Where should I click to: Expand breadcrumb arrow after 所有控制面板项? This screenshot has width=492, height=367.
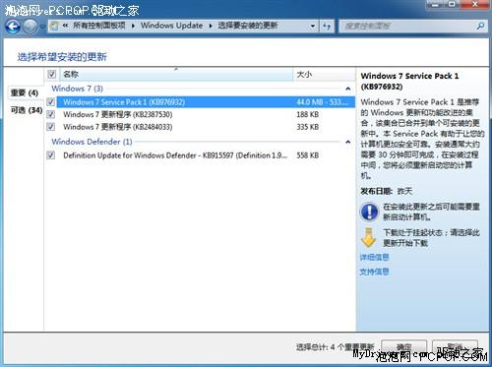coord(133,26)
